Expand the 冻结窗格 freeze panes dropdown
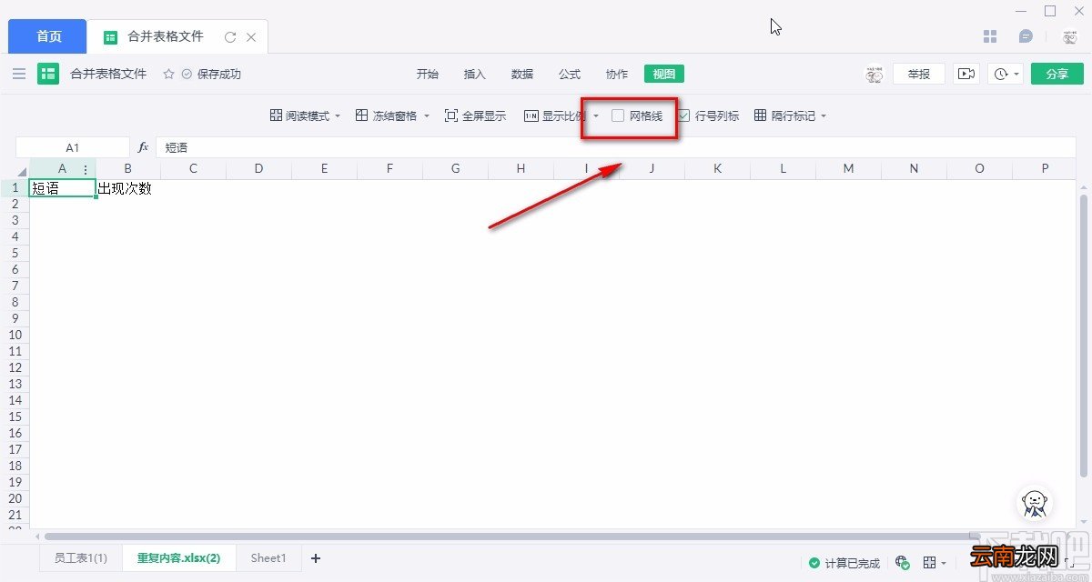Image resolution: width=1092 pixels, height=582 pixels. pos(426,116)
